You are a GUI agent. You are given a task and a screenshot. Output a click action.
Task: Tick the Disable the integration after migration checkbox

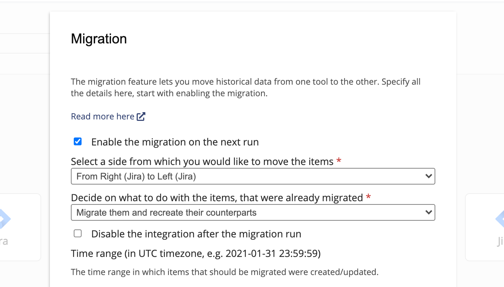point(78,234)
